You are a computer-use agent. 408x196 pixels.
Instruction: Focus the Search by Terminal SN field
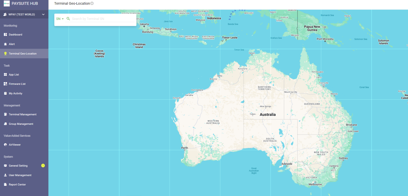[x=103, y=19]
